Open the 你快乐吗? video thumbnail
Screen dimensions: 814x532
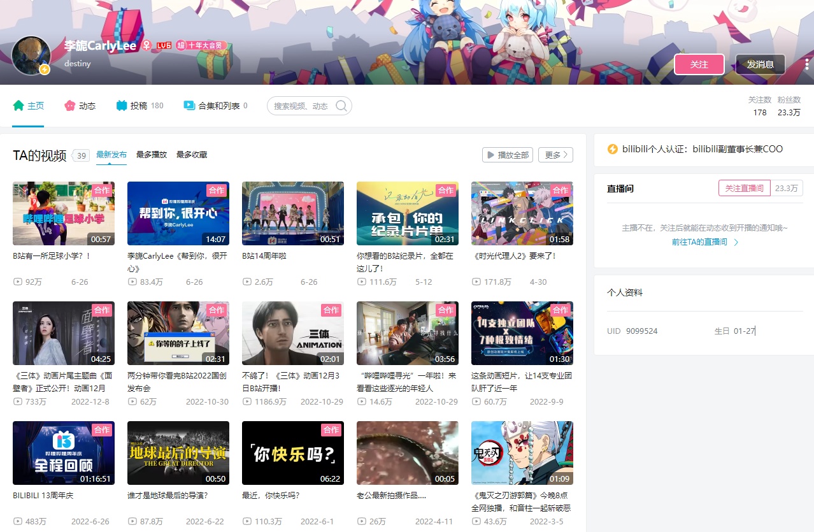tap(293, 453)
